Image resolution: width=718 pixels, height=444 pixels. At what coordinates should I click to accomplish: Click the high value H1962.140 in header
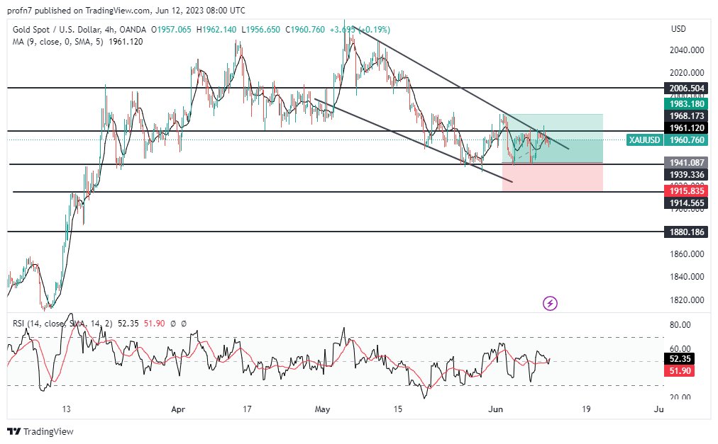coord(216,30)
